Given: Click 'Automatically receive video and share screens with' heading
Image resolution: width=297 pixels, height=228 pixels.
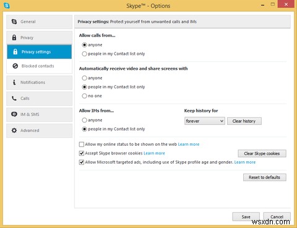Looking at the screenshot, I should click(x=133, y=69).
